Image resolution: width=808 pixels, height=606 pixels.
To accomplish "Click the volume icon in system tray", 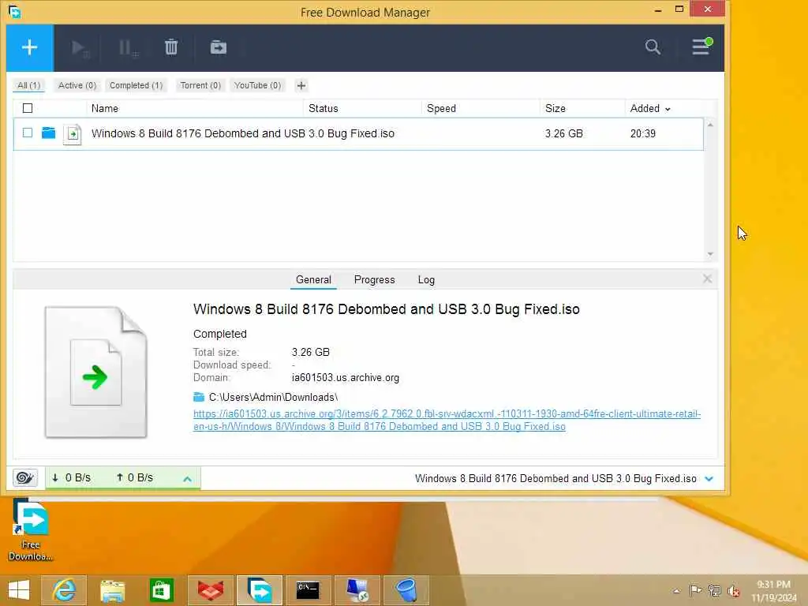I will coord(734,590).
